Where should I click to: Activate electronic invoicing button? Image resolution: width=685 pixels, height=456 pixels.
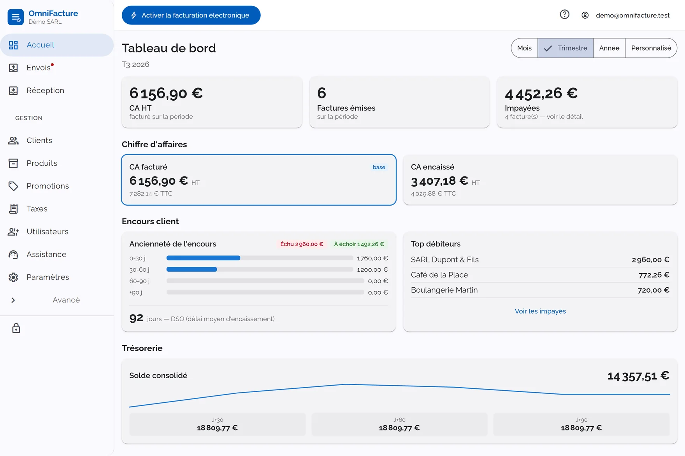tap(191, 15)
